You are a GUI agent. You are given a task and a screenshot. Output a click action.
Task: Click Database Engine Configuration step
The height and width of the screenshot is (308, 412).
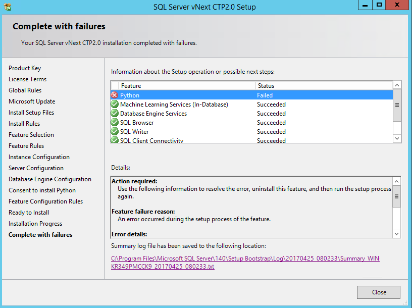[49, 179]
